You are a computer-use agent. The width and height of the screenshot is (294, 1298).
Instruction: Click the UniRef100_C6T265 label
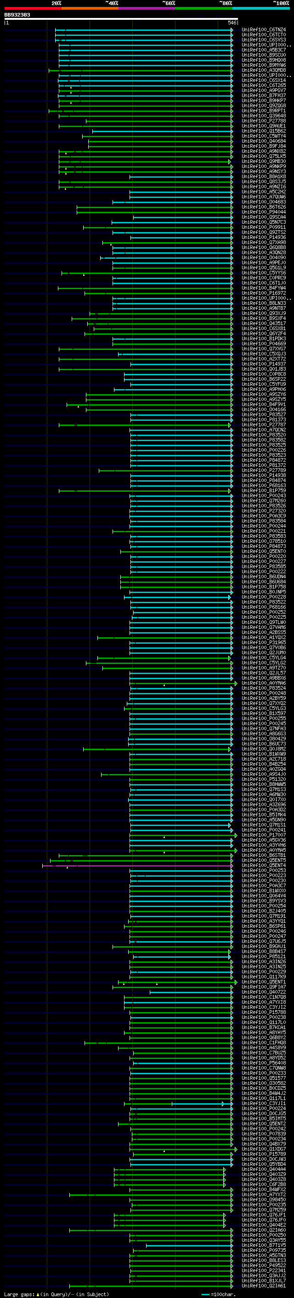[264, 86]
